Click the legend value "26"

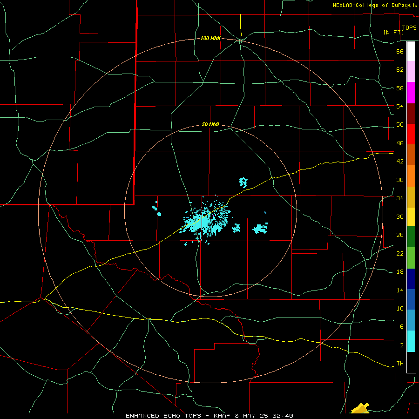point(400,235)
